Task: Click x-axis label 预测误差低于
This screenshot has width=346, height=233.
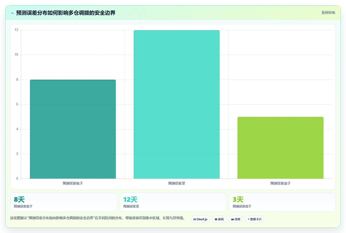Action: click(73, 183)
